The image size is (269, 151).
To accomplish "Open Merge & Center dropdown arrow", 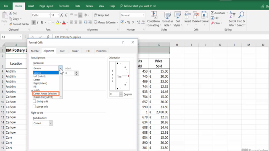I will coord(118,22).
